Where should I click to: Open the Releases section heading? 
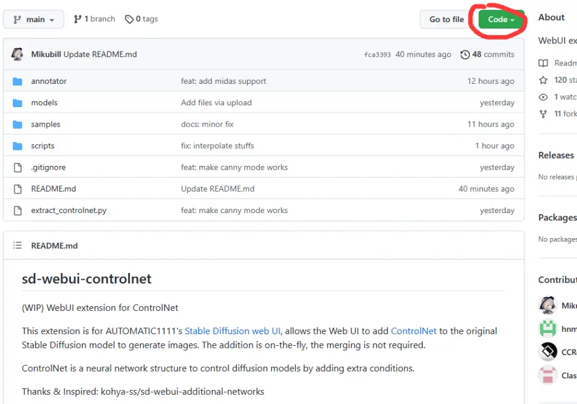[x=556, y=155]
